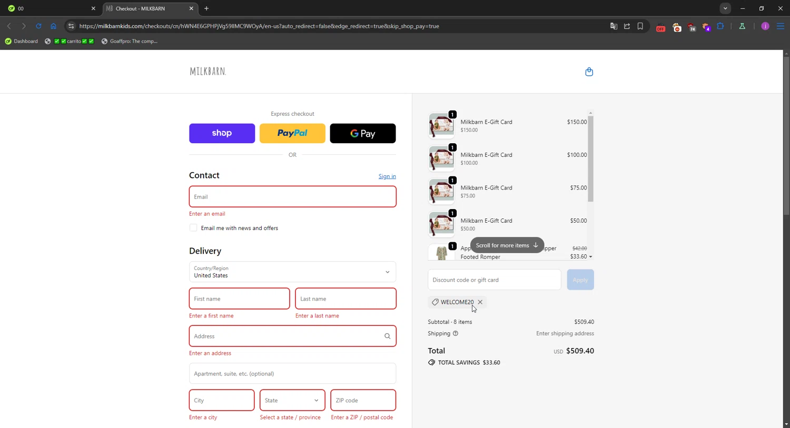Focus the Last name field
This screenshot has height=428, width=790.
coord(345,298)
